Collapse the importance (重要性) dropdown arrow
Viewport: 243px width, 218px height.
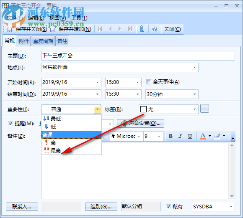[97, 109]
